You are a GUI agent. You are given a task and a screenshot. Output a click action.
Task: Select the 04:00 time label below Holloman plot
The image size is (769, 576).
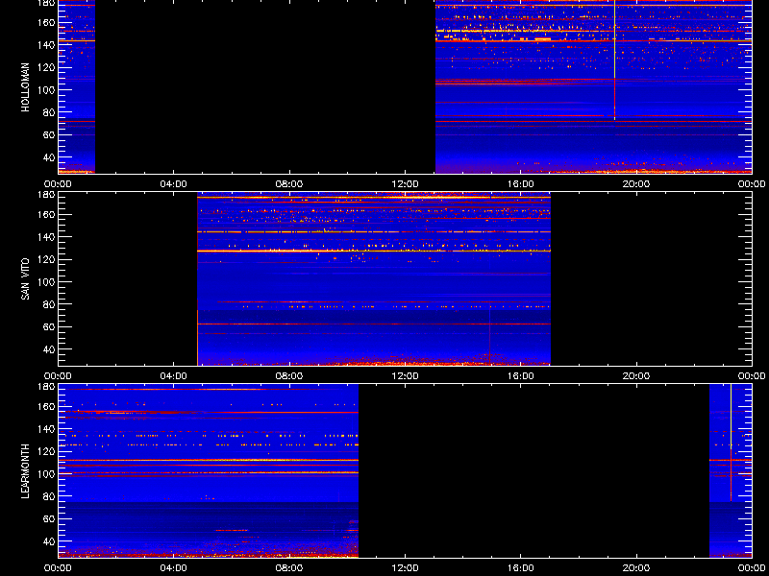(x=174, y=184)
